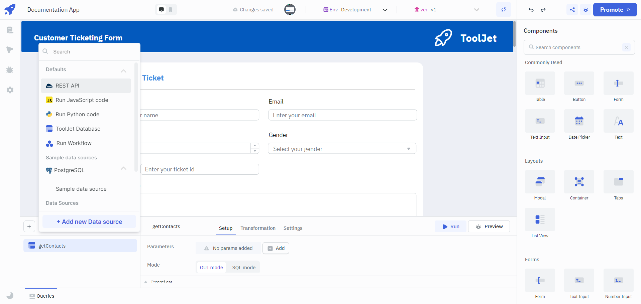Switch to desktop layout view

(162, 10)
